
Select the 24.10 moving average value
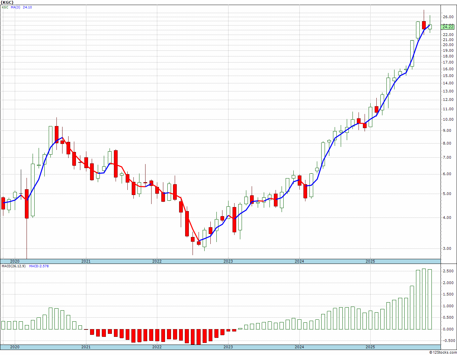(28, 7)
